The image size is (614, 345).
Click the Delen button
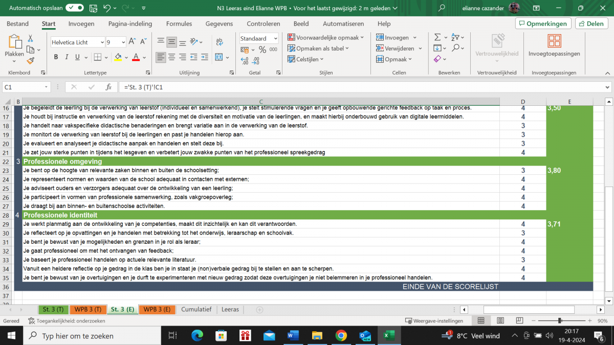coord(591,24)
